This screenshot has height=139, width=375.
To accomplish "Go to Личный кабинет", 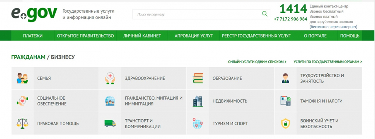I will click(142, 36).
